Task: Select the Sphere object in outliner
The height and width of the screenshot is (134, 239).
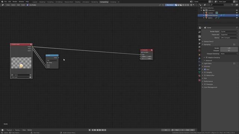Action: click(210, 18)
